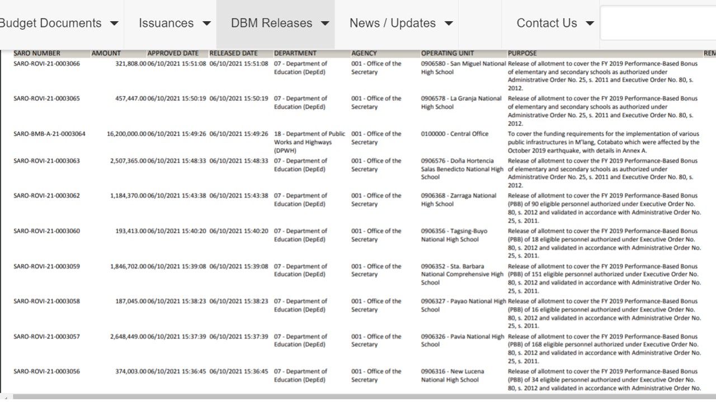Expand News / Updates dropdown arrow

click(449, 23)
